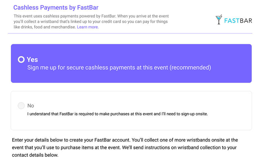This screenshot has height=165, width=264.
Task: Click the FASTBAR logo wordmark text
Action: point(238,21)
